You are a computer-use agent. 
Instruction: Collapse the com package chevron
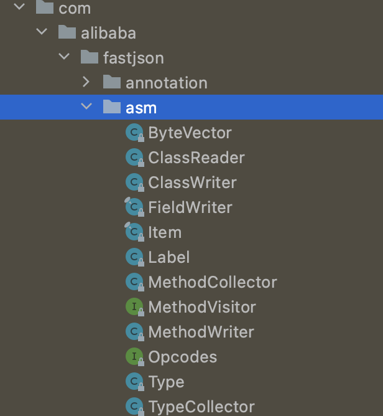coord(19,8)
